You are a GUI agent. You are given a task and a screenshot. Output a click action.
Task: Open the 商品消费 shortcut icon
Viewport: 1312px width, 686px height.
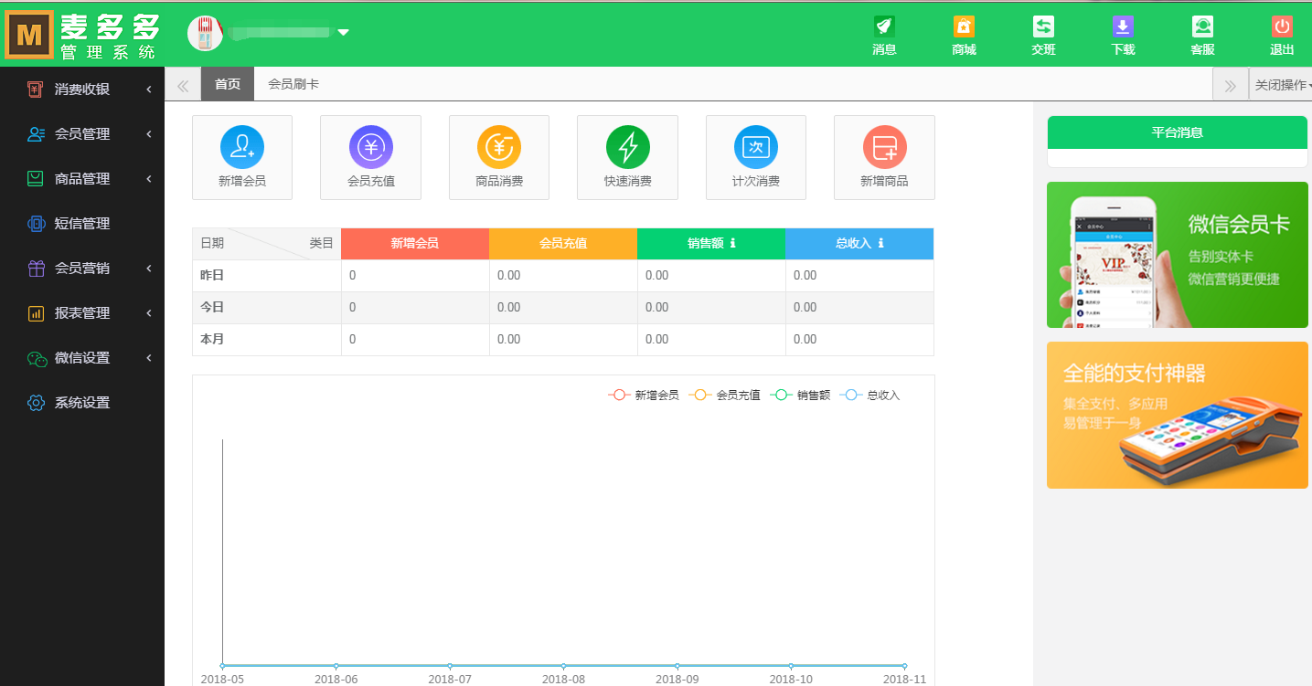click(499, 147)
